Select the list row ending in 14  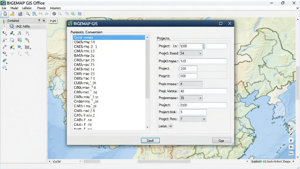[109, 42]
